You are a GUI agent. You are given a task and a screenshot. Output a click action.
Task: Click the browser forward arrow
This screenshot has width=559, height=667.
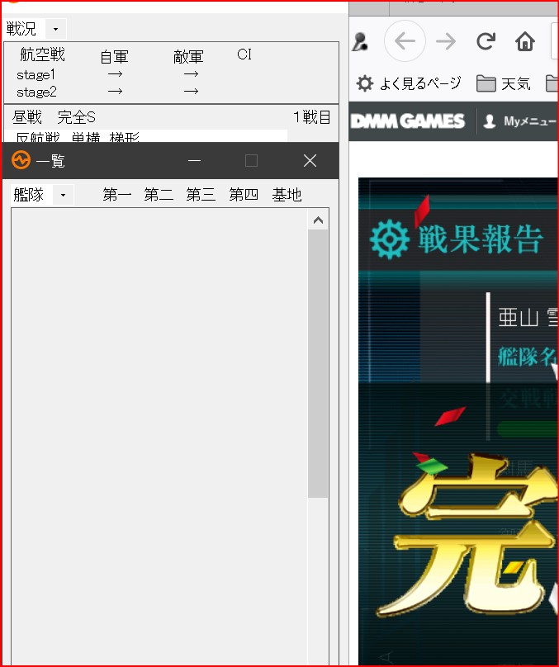point(446,41)
